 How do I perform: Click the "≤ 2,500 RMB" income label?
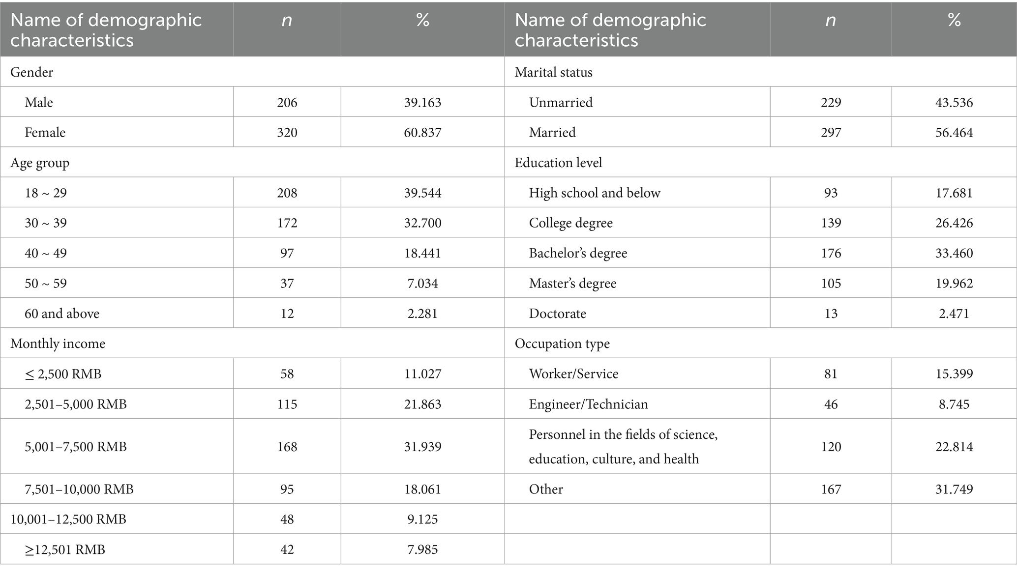(63, 374)
